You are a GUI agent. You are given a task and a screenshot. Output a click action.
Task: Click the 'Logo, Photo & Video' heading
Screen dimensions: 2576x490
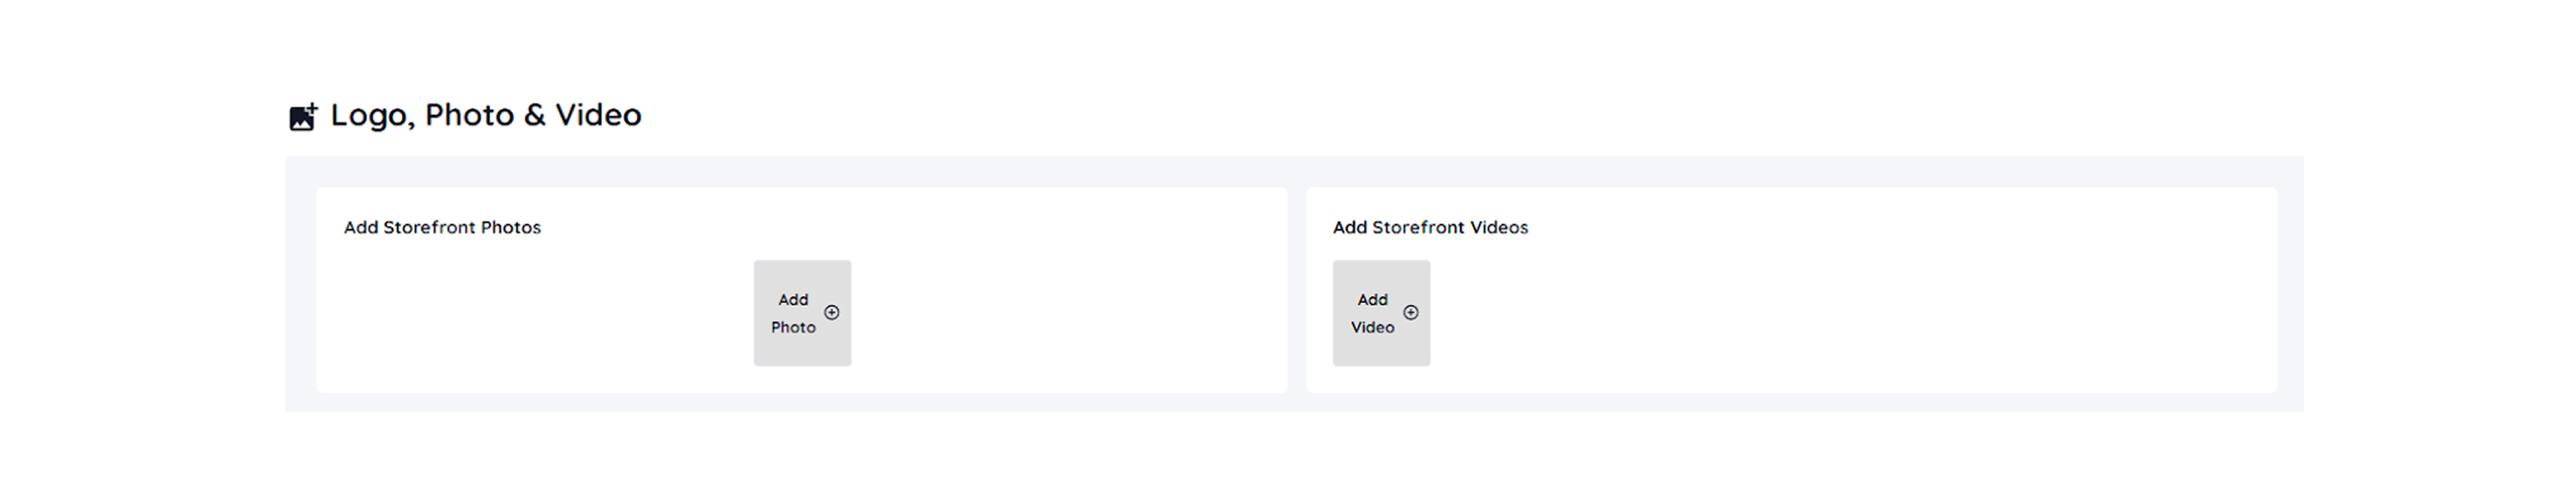pyautogui.click(x=485, y=115)
